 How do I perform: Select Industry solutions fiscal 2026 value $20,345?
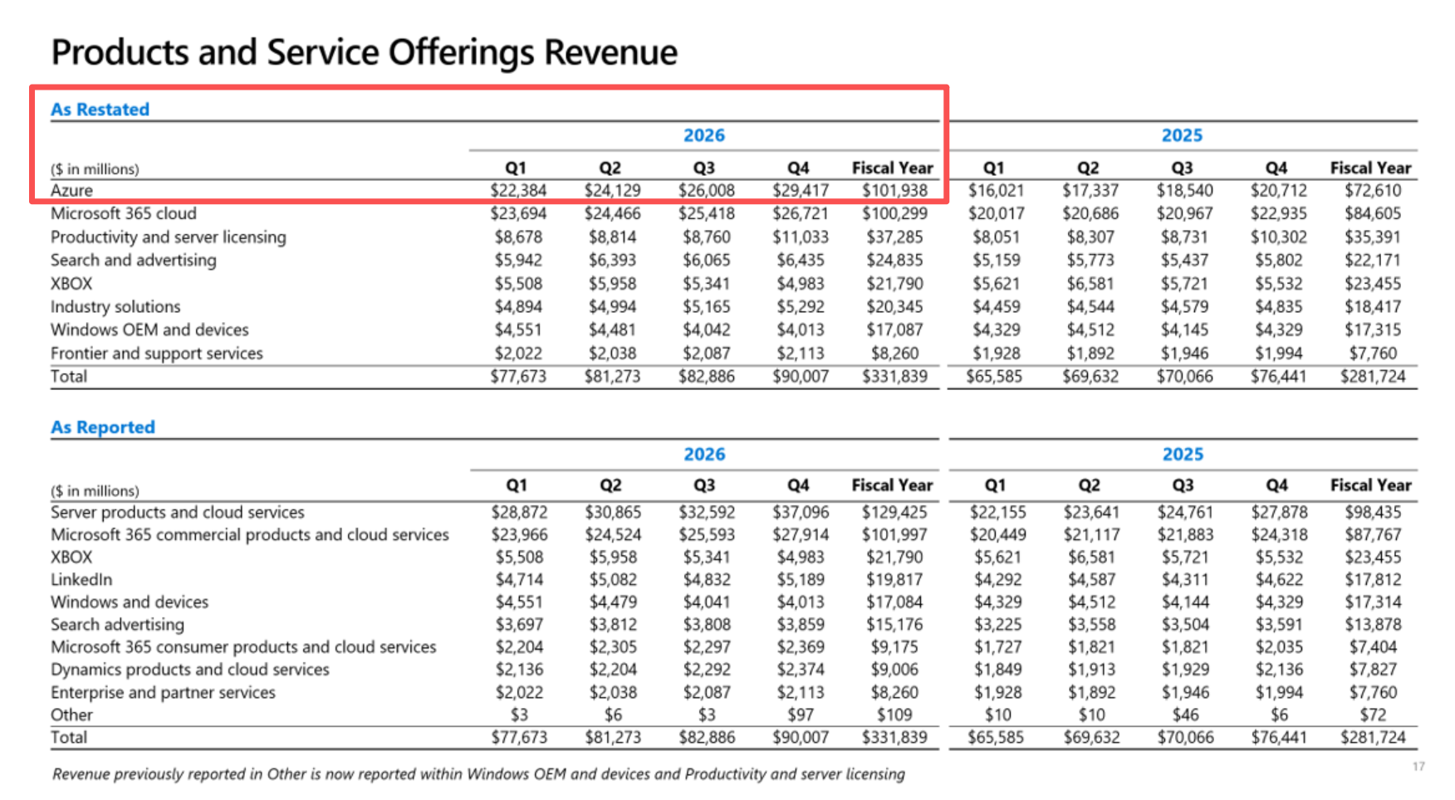pyautogui.click(x=894, y=307)
